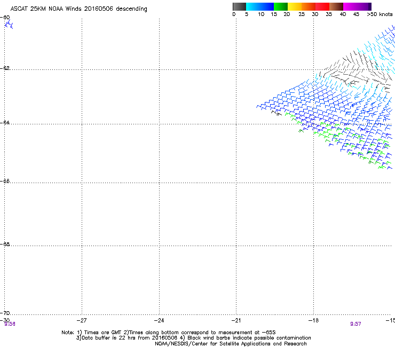Click the NOAA/NESDIS credit line

pos(231,344)
